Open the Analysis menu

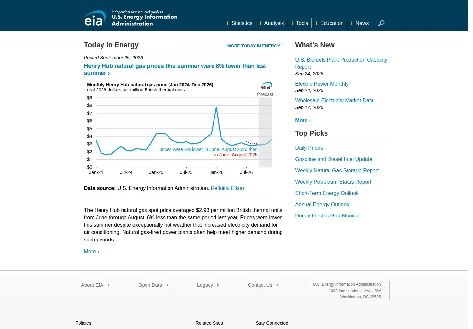[271, 23]
